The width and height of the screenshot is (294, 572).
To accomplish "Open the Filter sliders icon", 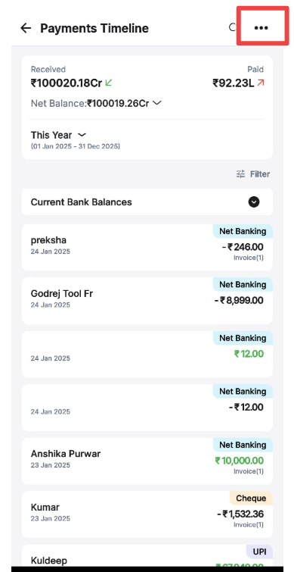I will tap(240, 174).
